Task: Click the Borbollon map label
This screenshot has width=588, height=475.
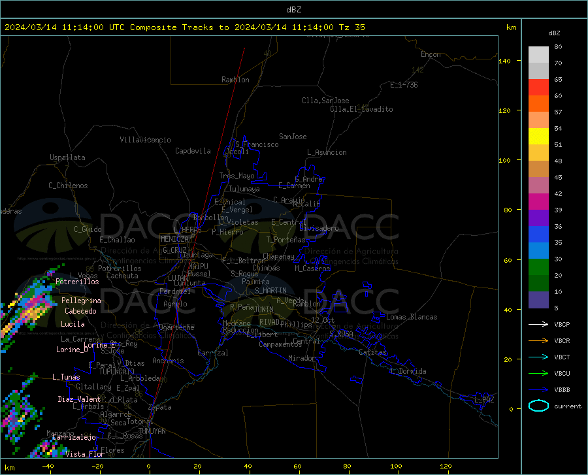Action: tap(211, 218)
